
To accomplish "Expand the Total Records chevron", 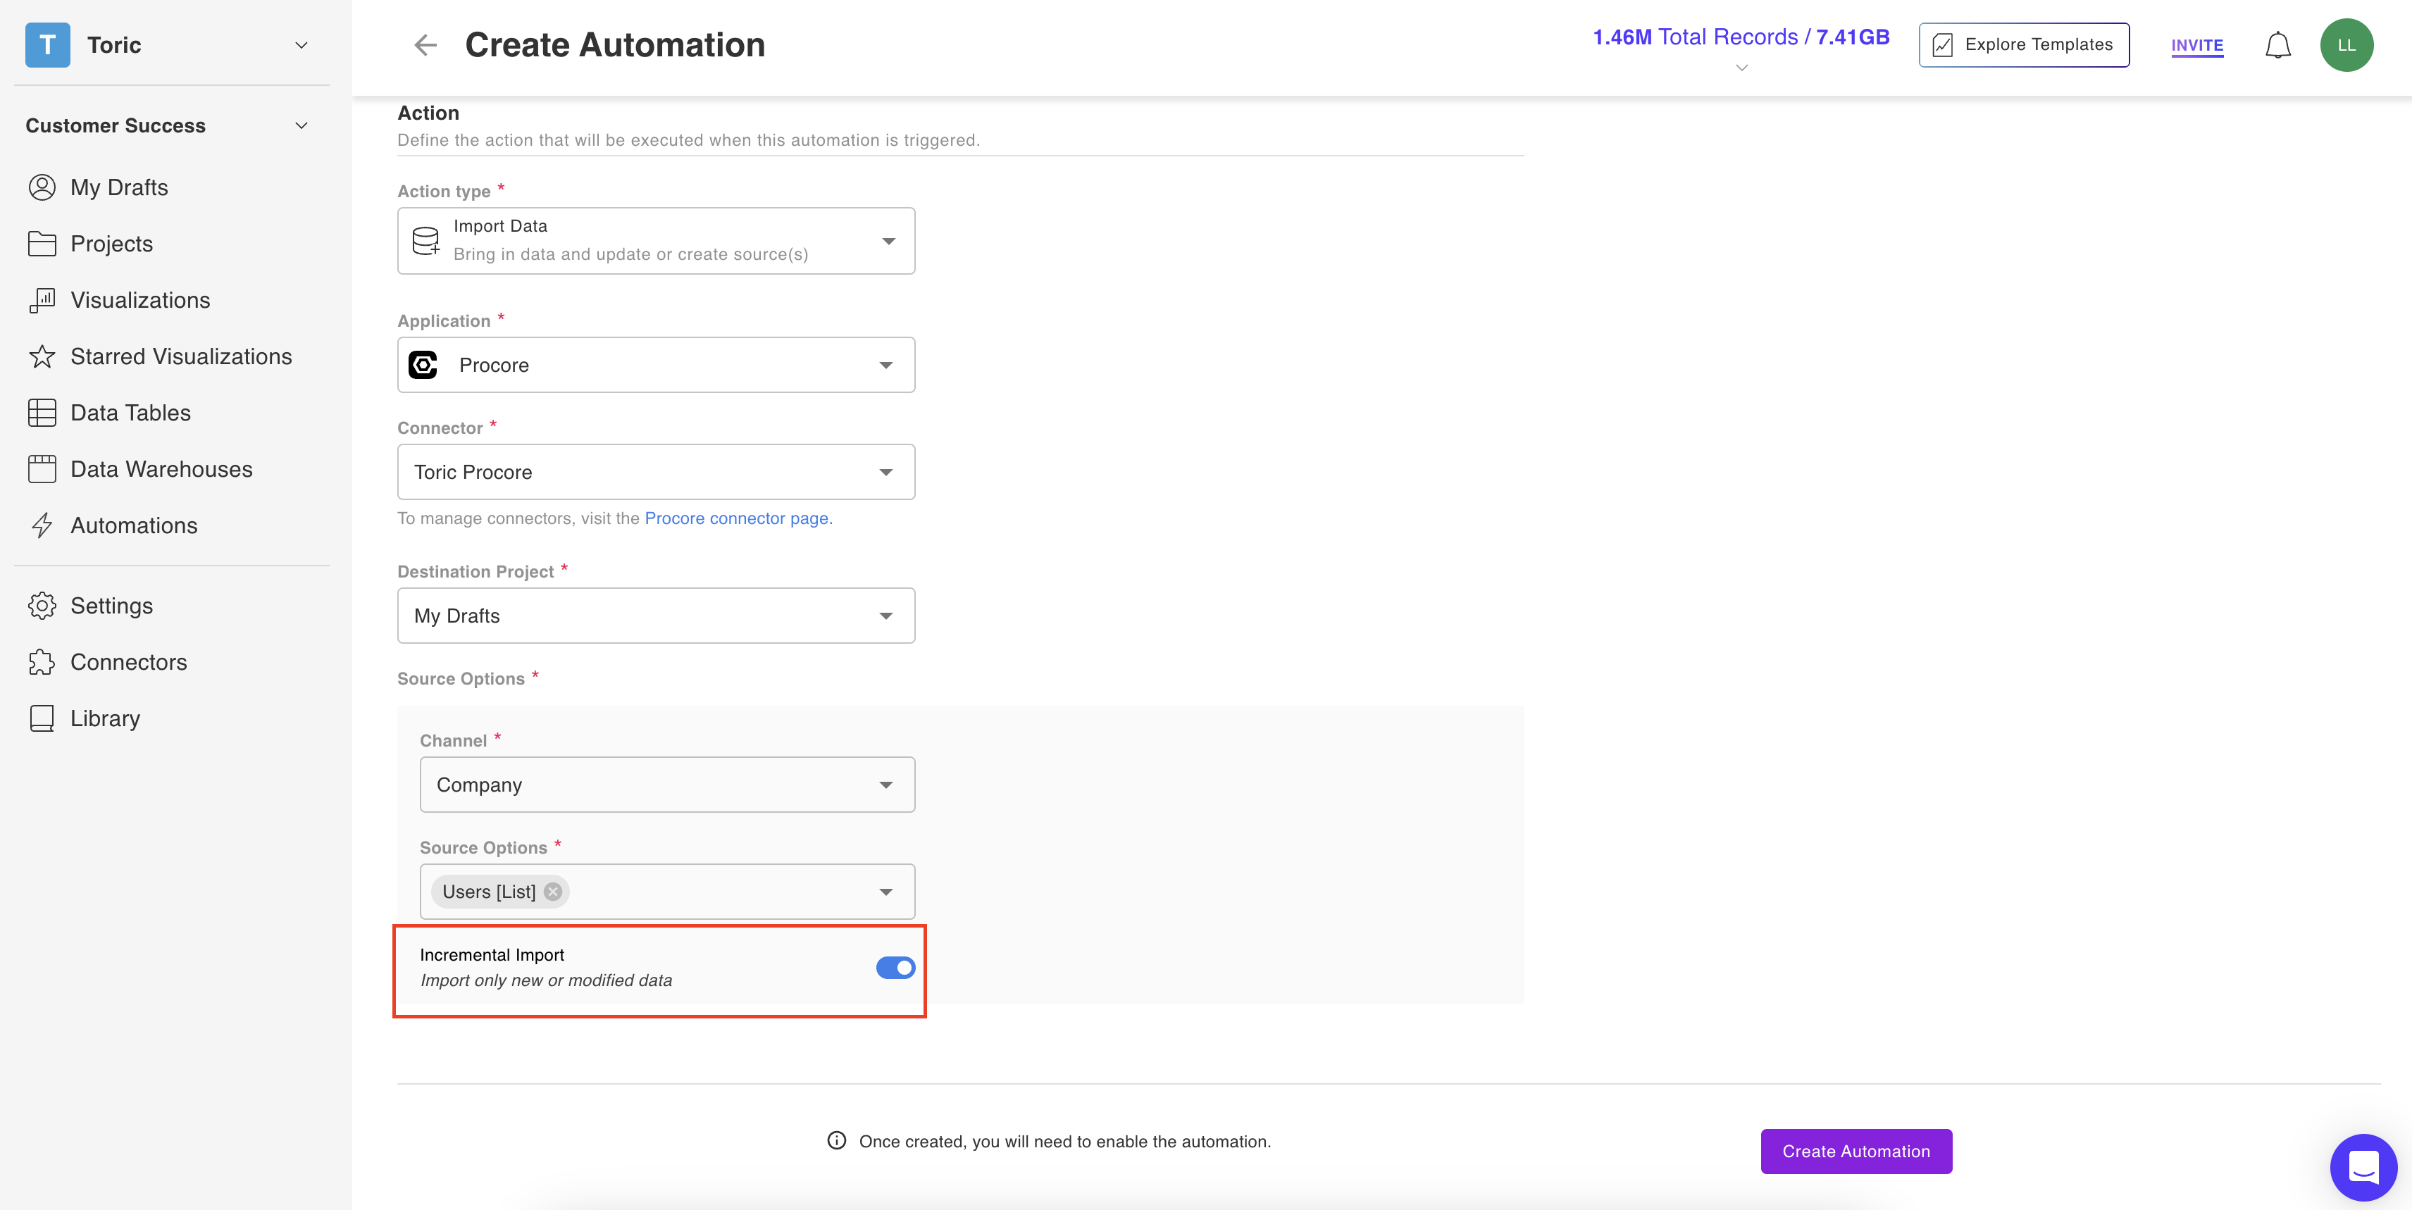I will pyautogui.click(x=1741, y=68).
